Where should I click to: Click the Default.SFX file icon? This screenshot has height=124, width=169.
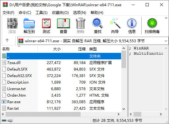(x=4, y=69)
